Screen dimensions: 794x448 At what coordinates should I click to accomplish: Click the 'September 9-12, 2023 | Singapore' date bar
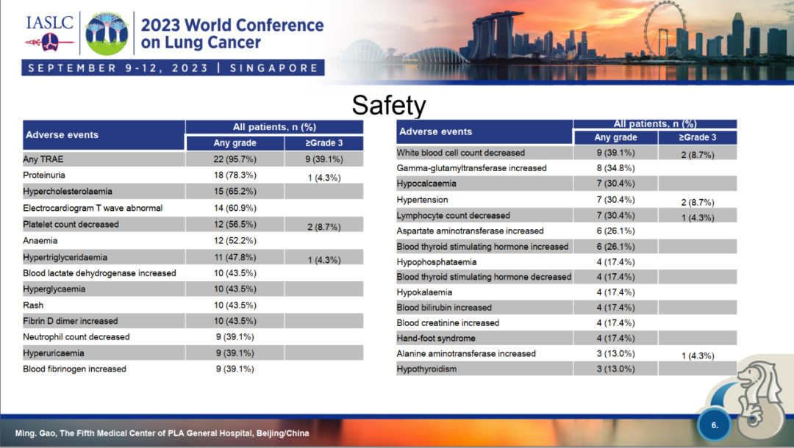174,68
